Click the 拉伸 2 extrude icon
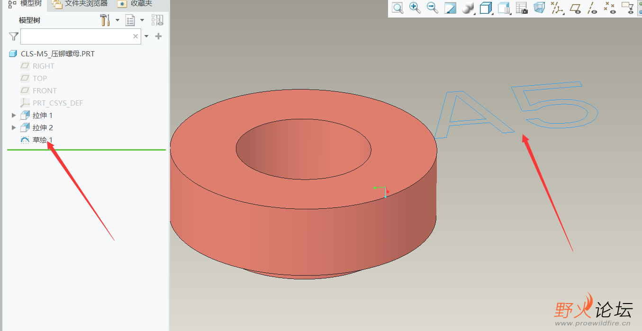Screen dimensions: 642x331 pyautogui.click(x=25, y=127)
